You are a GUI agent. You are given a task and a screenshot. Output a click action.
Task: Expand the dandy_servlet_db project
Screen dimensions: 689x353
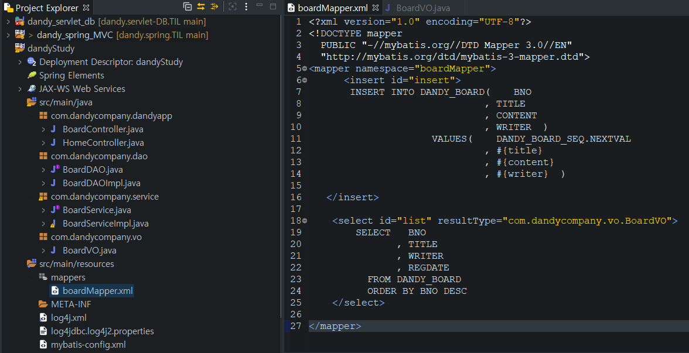[x=8, y=22]
